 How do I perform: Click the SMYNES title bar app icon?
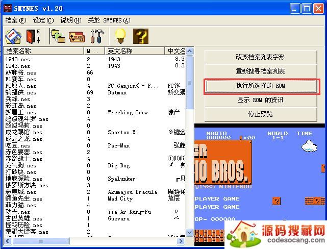pyautogui.click(x=7, y=8)
